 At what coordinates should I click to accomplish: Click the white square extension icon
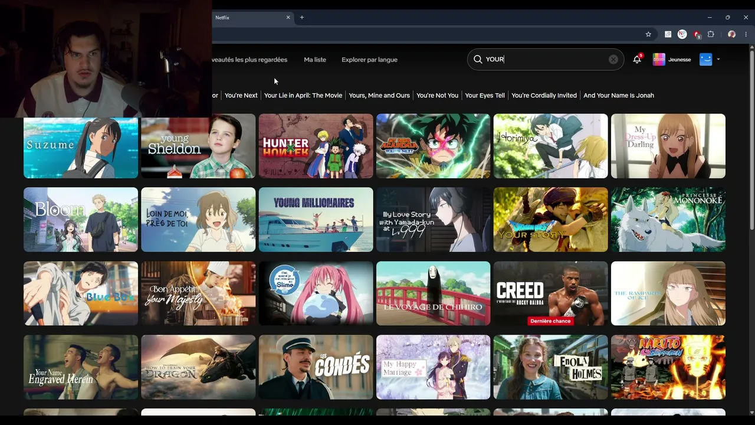668,34
